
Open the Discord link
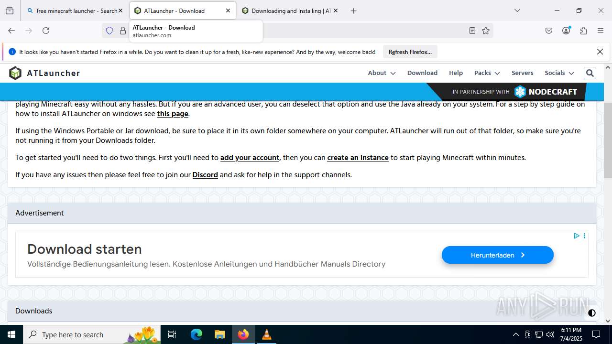click(x=205, y=175)
